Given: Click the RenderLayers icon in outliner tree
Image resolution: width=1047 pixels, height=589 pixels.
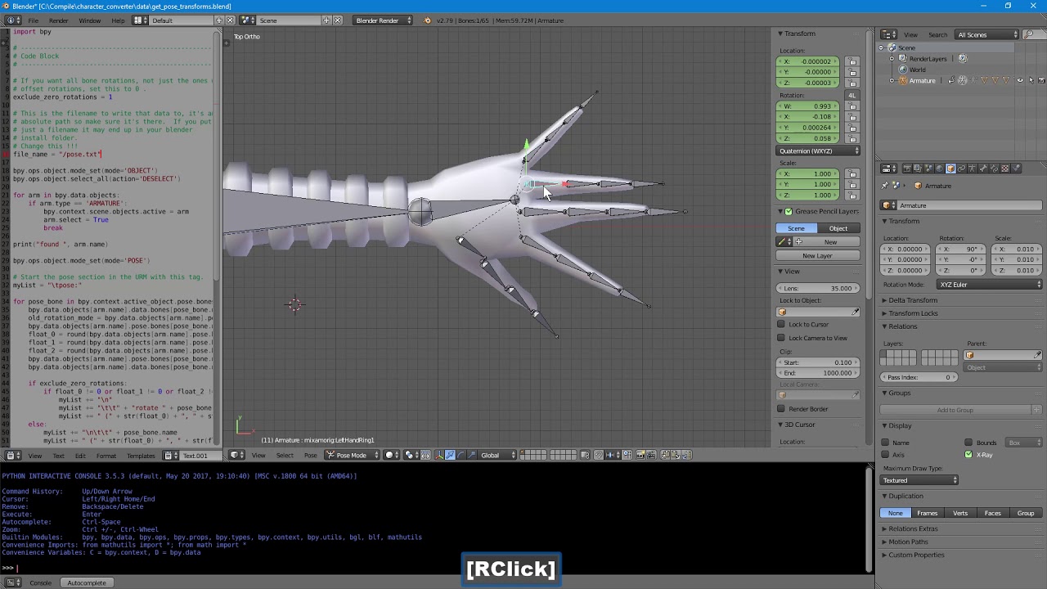Looking at the screenshot, I should pos(903,59).
